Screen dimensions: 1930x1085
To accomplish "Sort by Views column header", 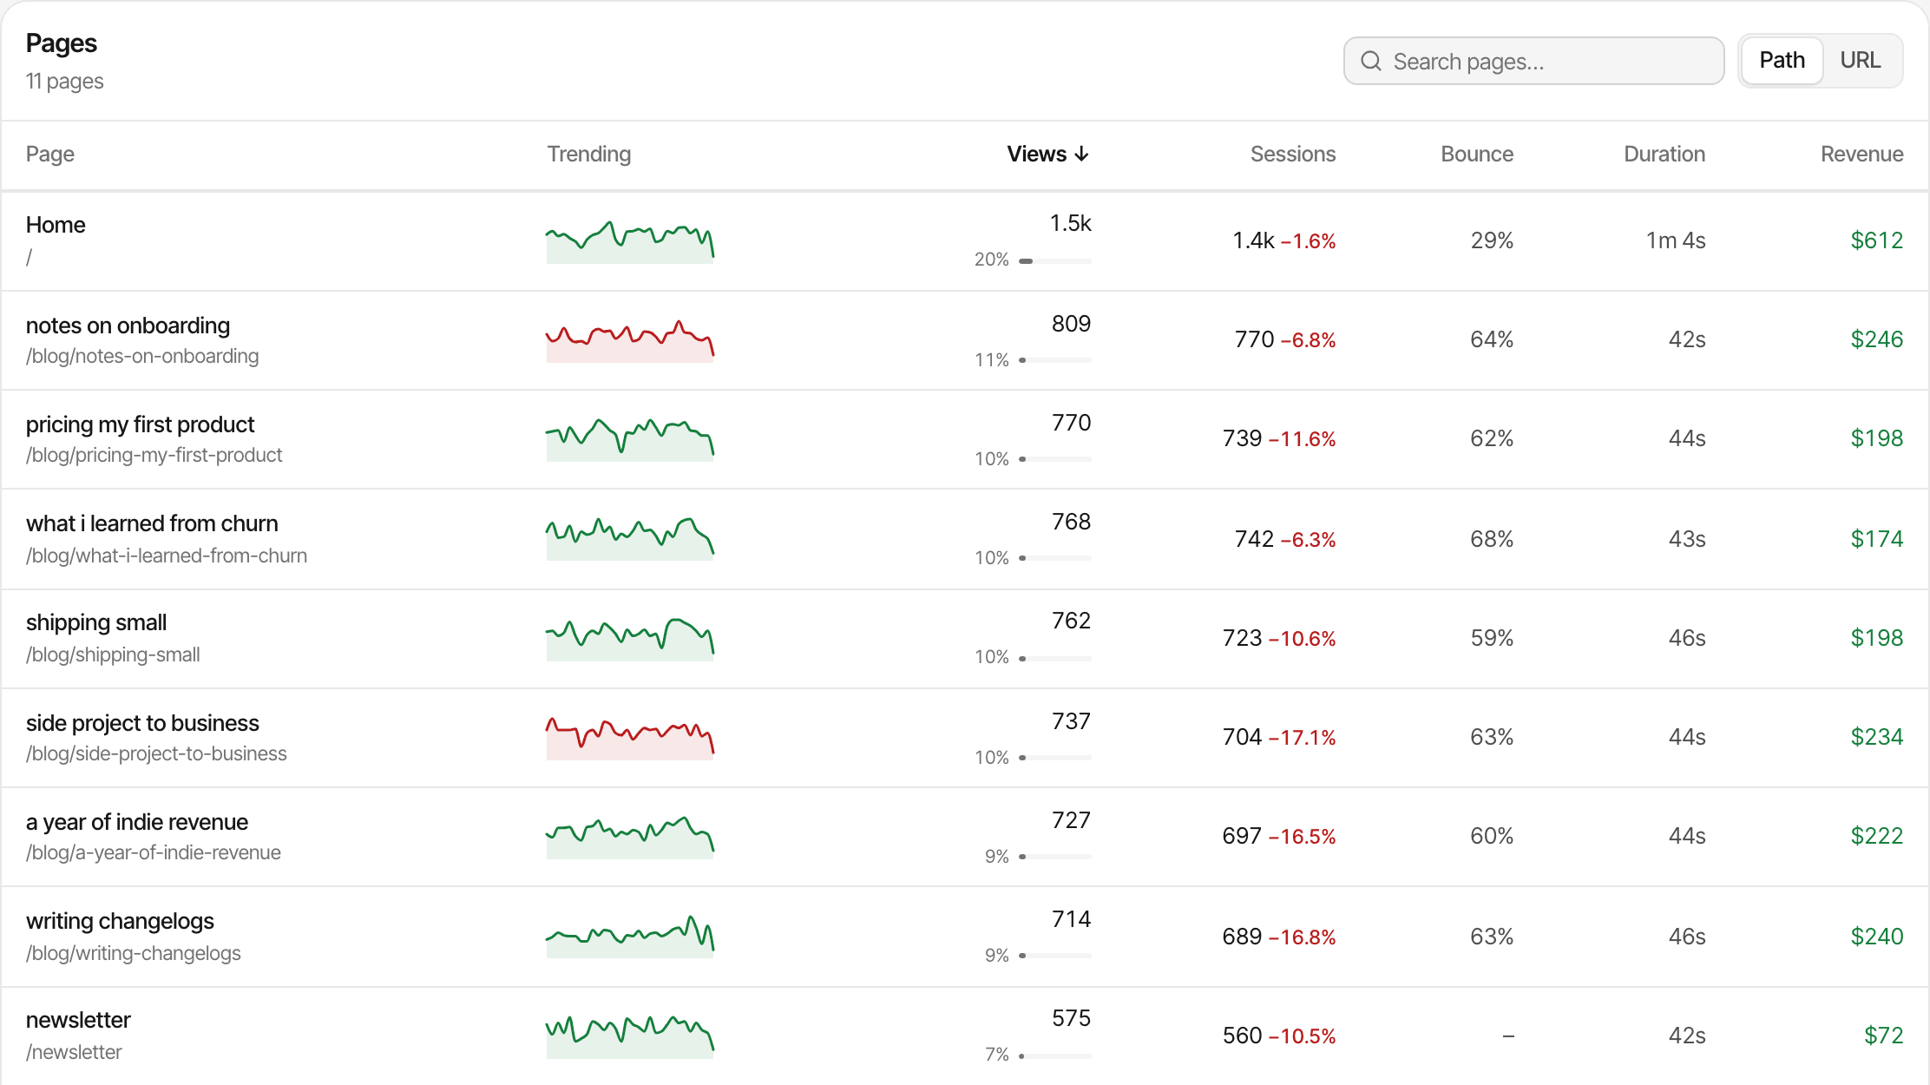I will pyautogui.click(x=1047, y=155).
